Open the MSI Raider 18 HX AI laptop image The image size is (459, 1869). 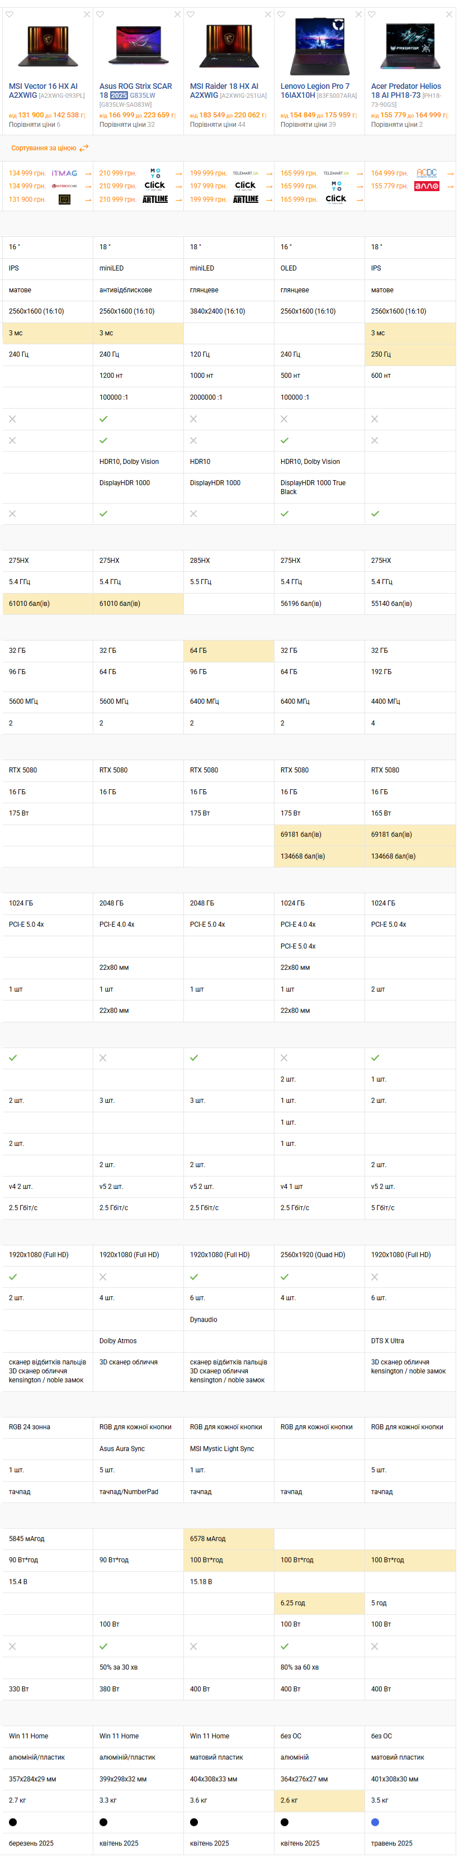point(228,46)
